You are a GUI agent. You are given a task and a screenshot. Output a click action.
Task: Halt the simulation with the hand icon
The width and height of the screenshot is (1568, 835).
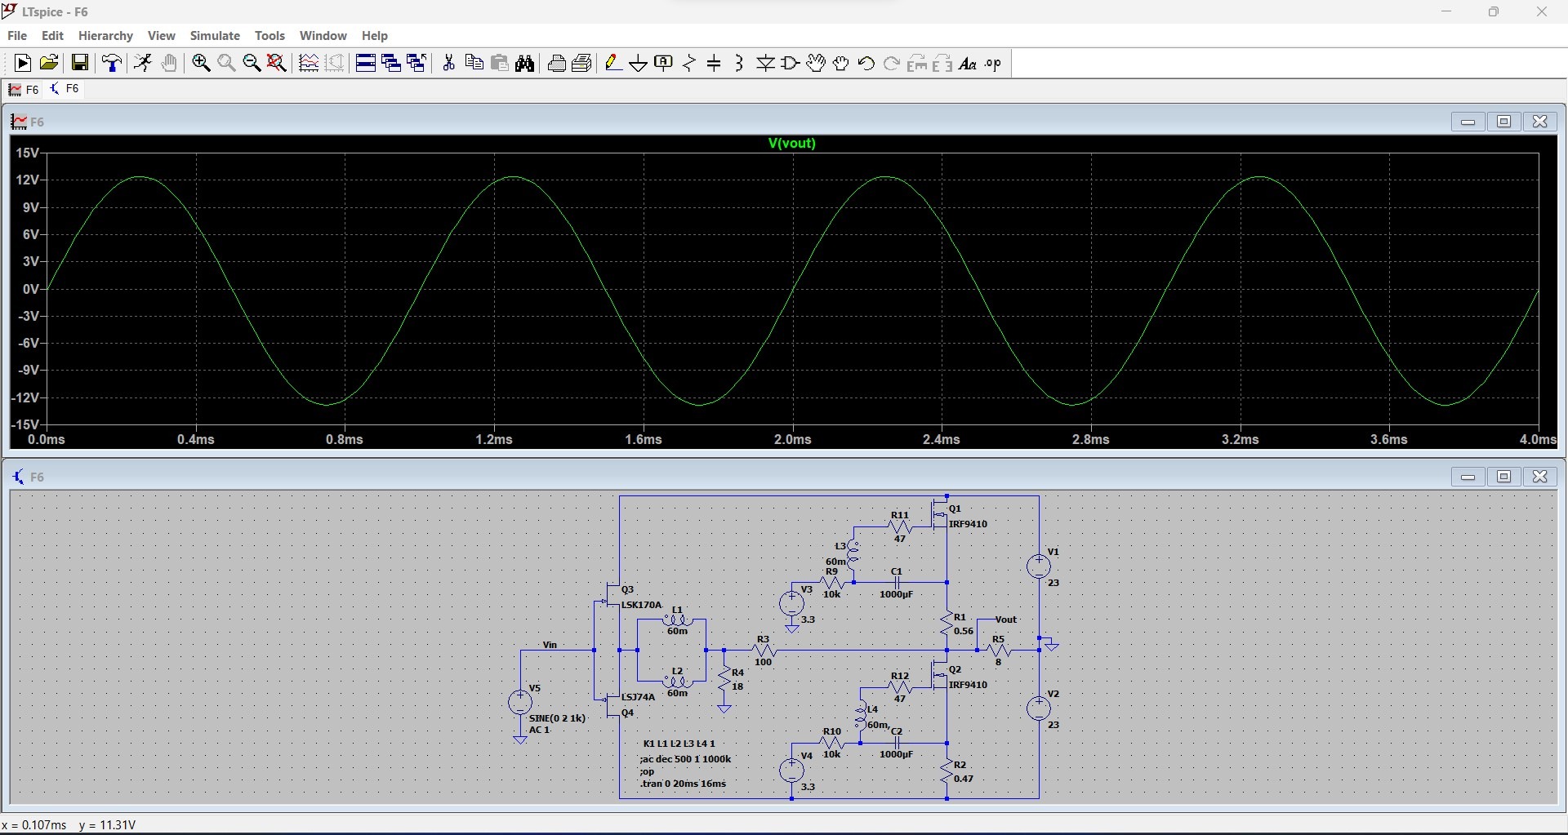coord(169,64)
